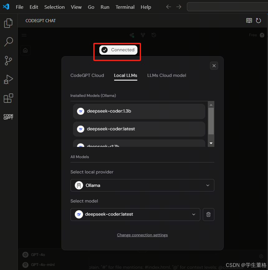Click the hamburger menu icon in chat
This screenshot has width=268, height=270.
[x=24, y=35]
